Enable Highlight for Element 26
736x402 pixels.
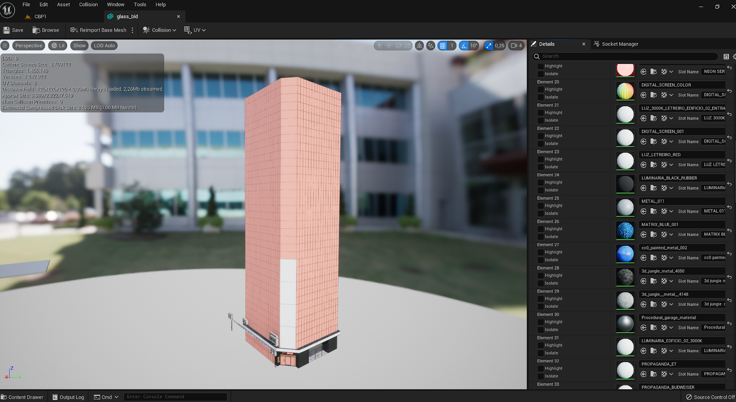click(541, 229)
